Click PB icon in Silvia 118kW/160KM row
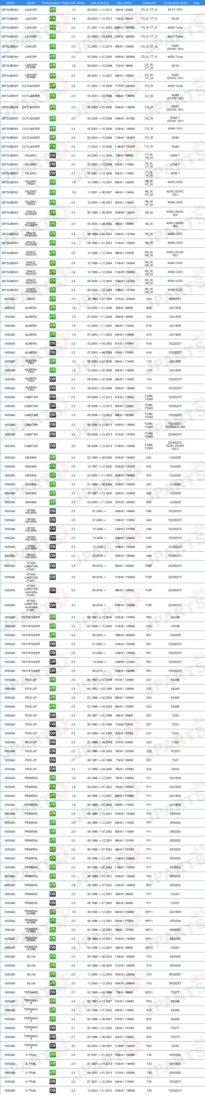 [x=53, y=956]
